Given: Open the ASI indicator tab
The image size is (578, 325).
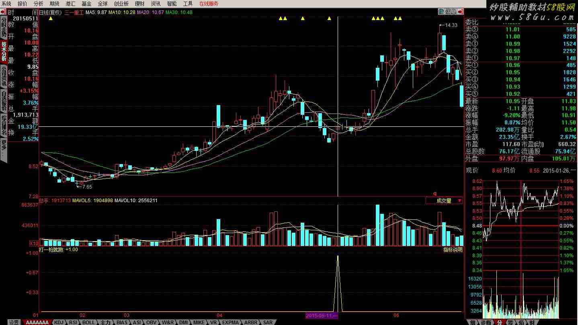Looking at the screenshot, I should (x=137, y=322).
